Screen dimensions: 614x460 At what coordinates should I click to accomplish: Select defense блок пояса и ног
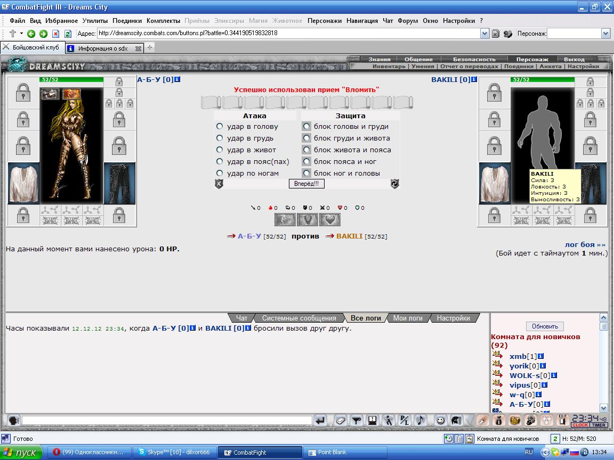click(306, 161)
